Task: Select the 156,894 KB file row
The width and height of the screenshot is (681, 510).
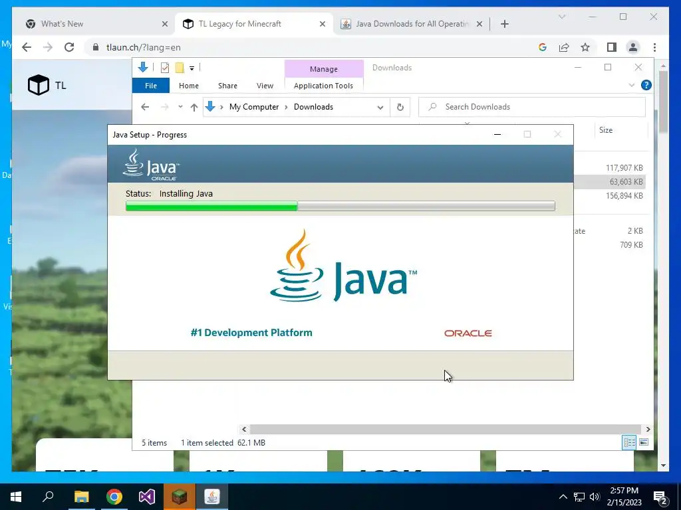Action: click(x=609, y=196)
